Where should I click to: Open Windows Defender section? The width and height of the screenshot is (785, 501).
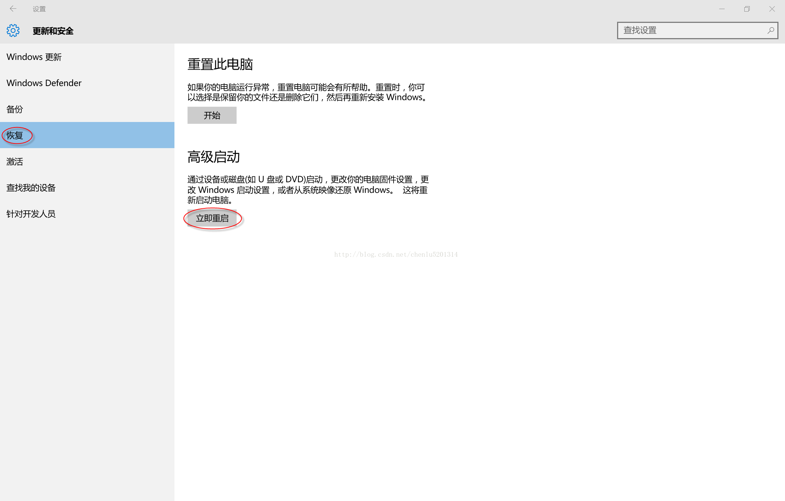87,83
